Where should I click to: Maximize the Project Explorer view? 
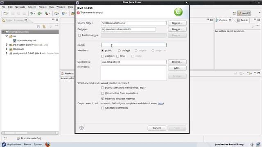click(x=57, y=20)
